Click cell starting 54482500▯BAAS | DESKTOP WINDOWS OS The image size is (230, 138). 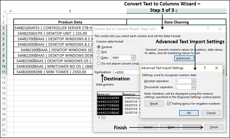click(53, 61)
